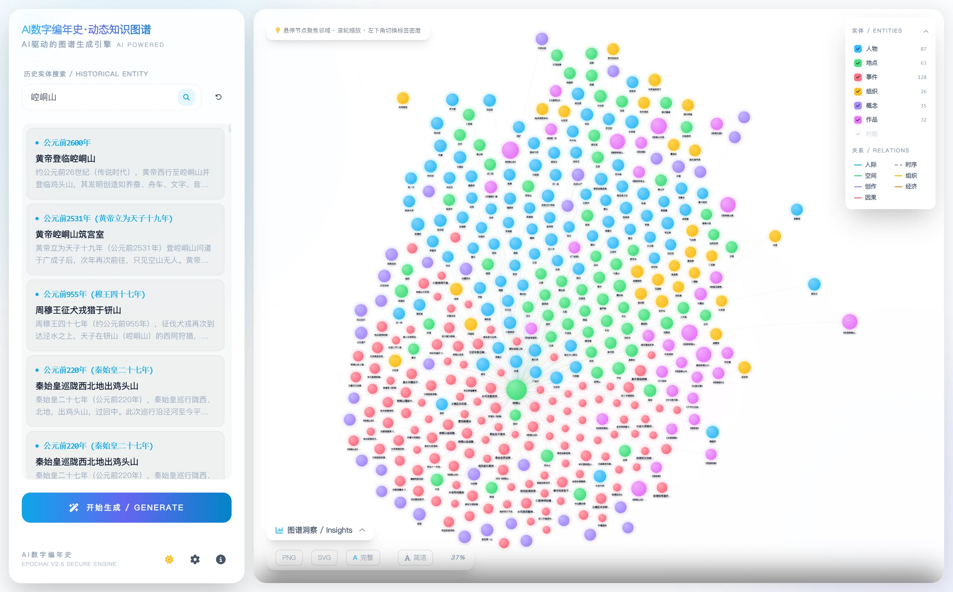Click the 开始生成 Generate button

pyautogui.click(x=127, y=507)
